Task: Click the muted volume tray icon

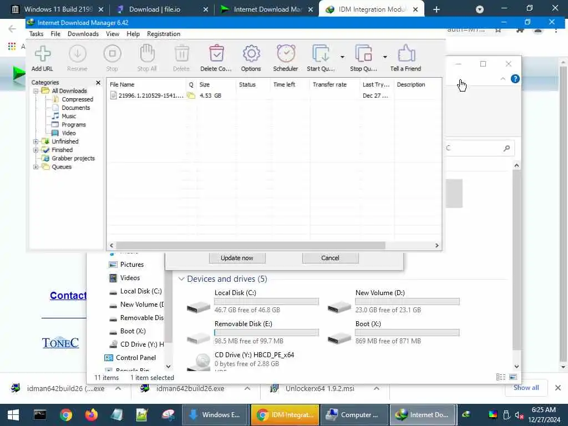Action: point(519,415)
